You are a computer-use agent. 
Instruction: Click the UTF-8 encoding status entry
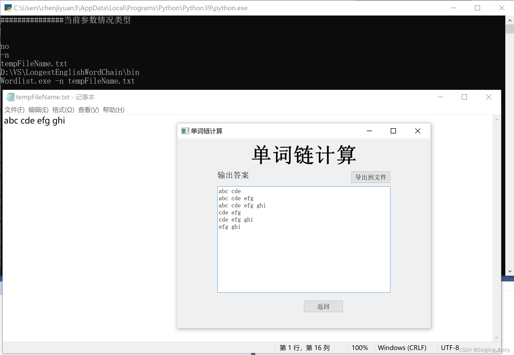tap(450, 348)
